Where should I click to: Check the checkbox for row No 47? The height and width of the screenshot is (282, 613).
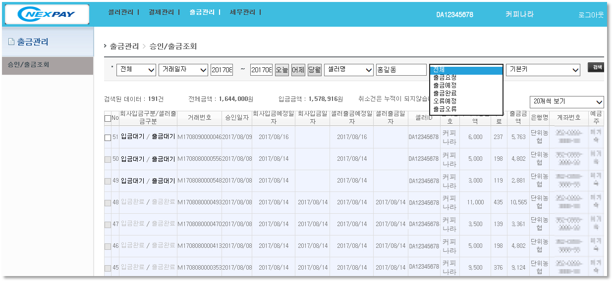108,225
